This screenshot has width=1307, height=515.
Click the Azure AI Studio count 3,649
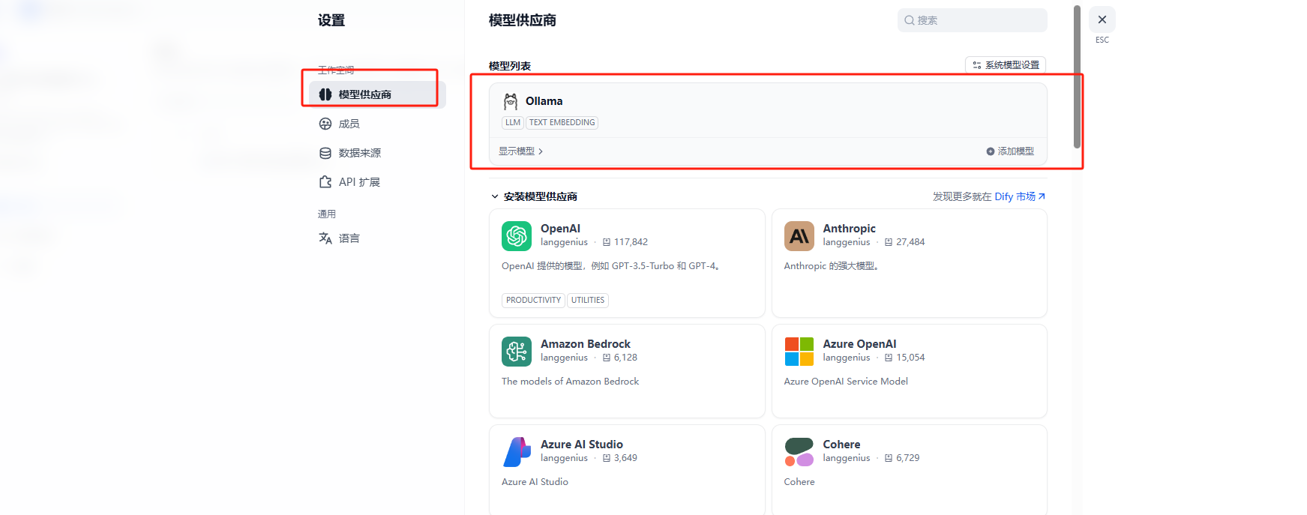(x=625, y=458)
